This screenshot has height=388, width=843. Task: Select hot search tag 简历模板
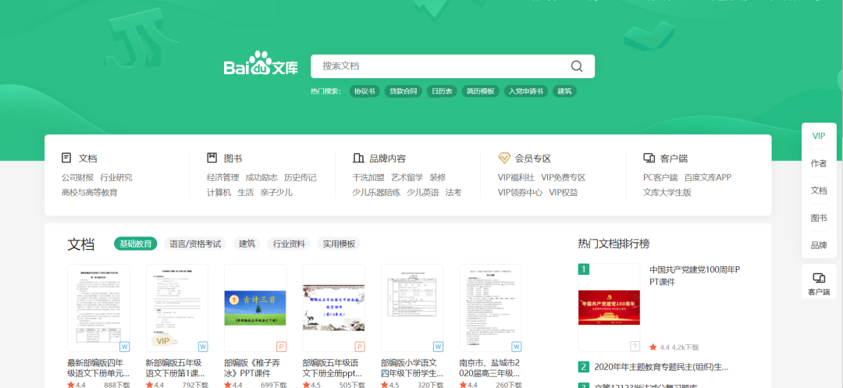point(481,91)
